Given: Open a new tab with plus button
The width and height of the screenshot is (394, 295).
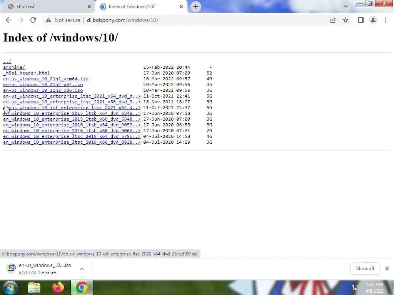Looking at the screenshot, I should 196,7.
